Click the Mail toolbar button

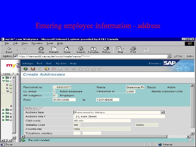point(120,50)
